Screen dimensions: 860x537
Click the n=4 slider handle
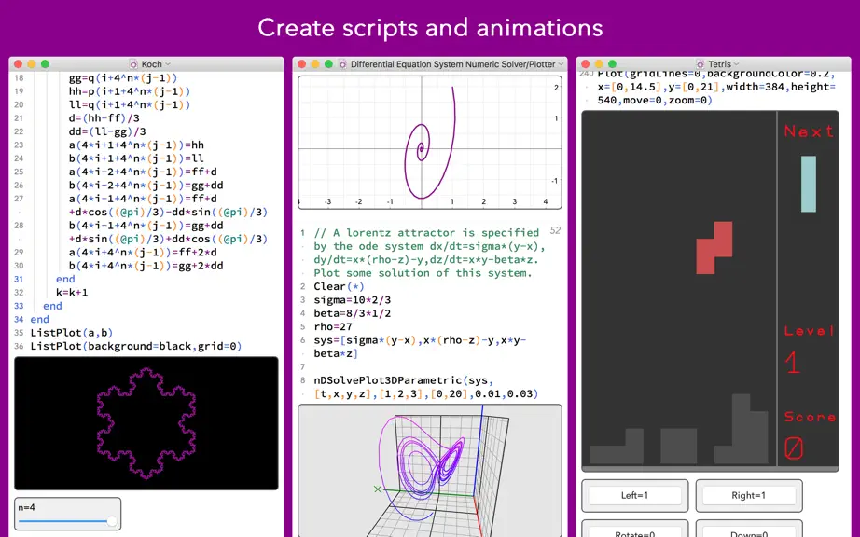click(x=112, y=521)
